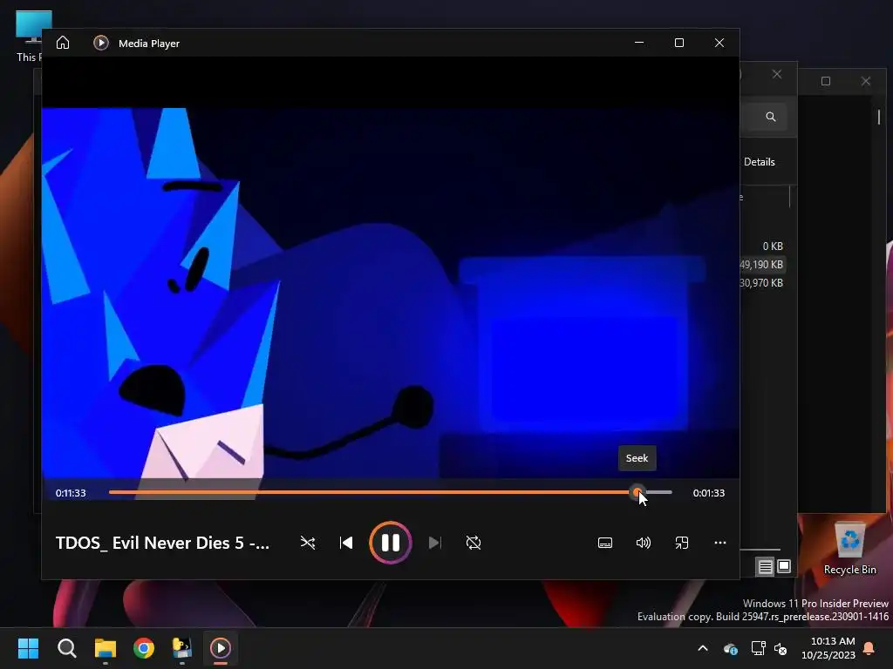Open File Explorer from taskbar
Viewport: 893px width, 669px height.
pos(106,648)
